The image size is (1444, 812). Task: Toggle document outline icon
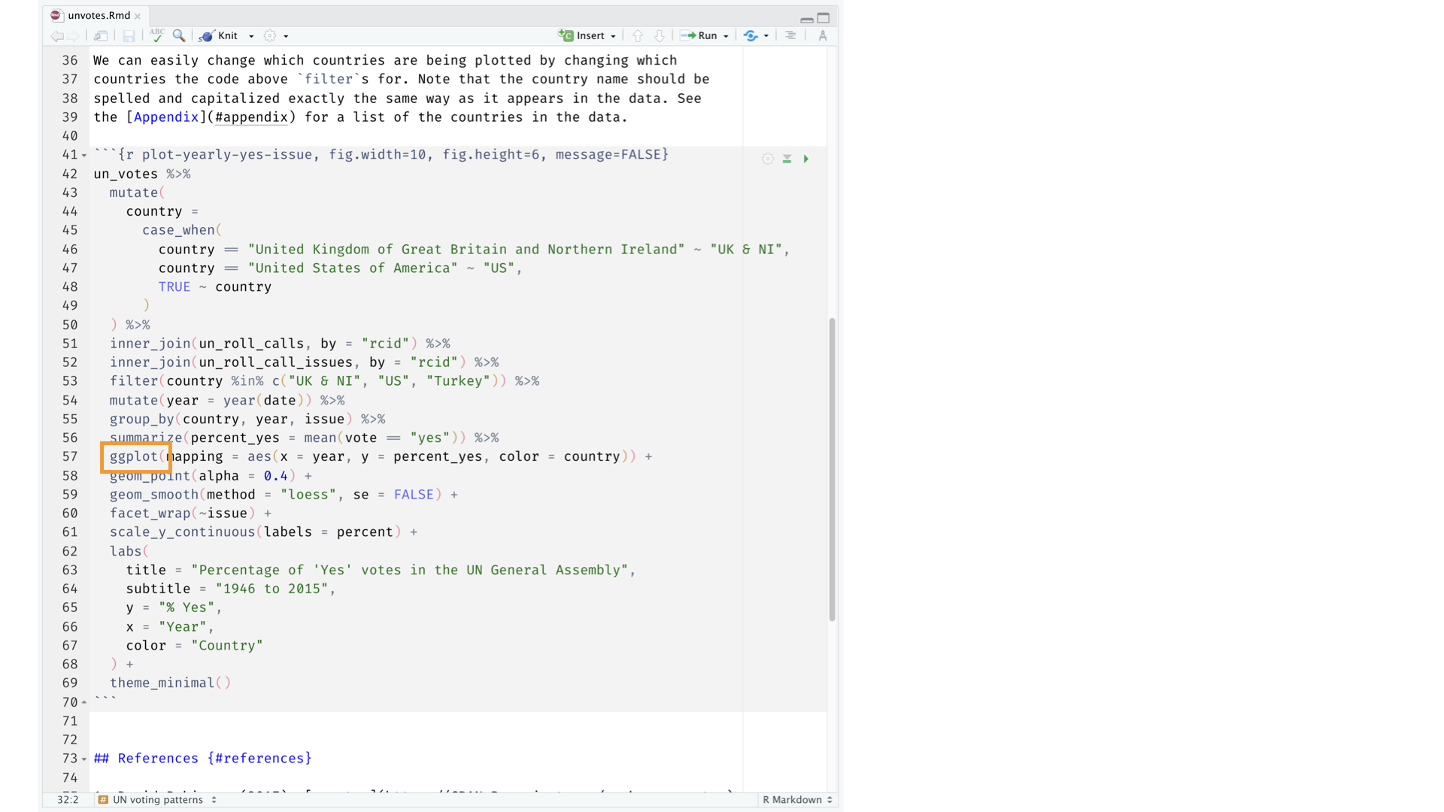(790, 35)
